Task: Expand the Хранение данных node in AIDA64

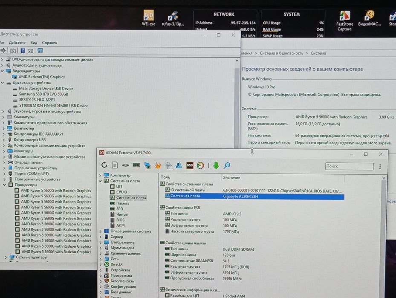Action: point(101,253)
